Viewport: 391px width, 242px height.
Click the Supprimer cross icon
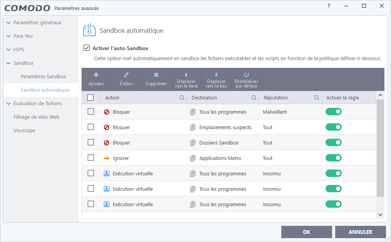[x=156, y=75]
